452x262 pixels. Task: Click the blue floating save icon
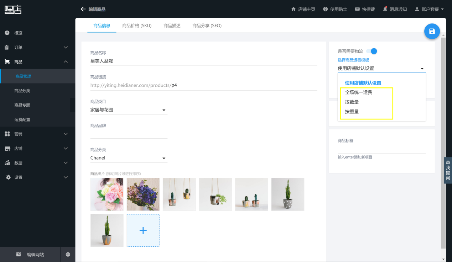click(432, 31)
